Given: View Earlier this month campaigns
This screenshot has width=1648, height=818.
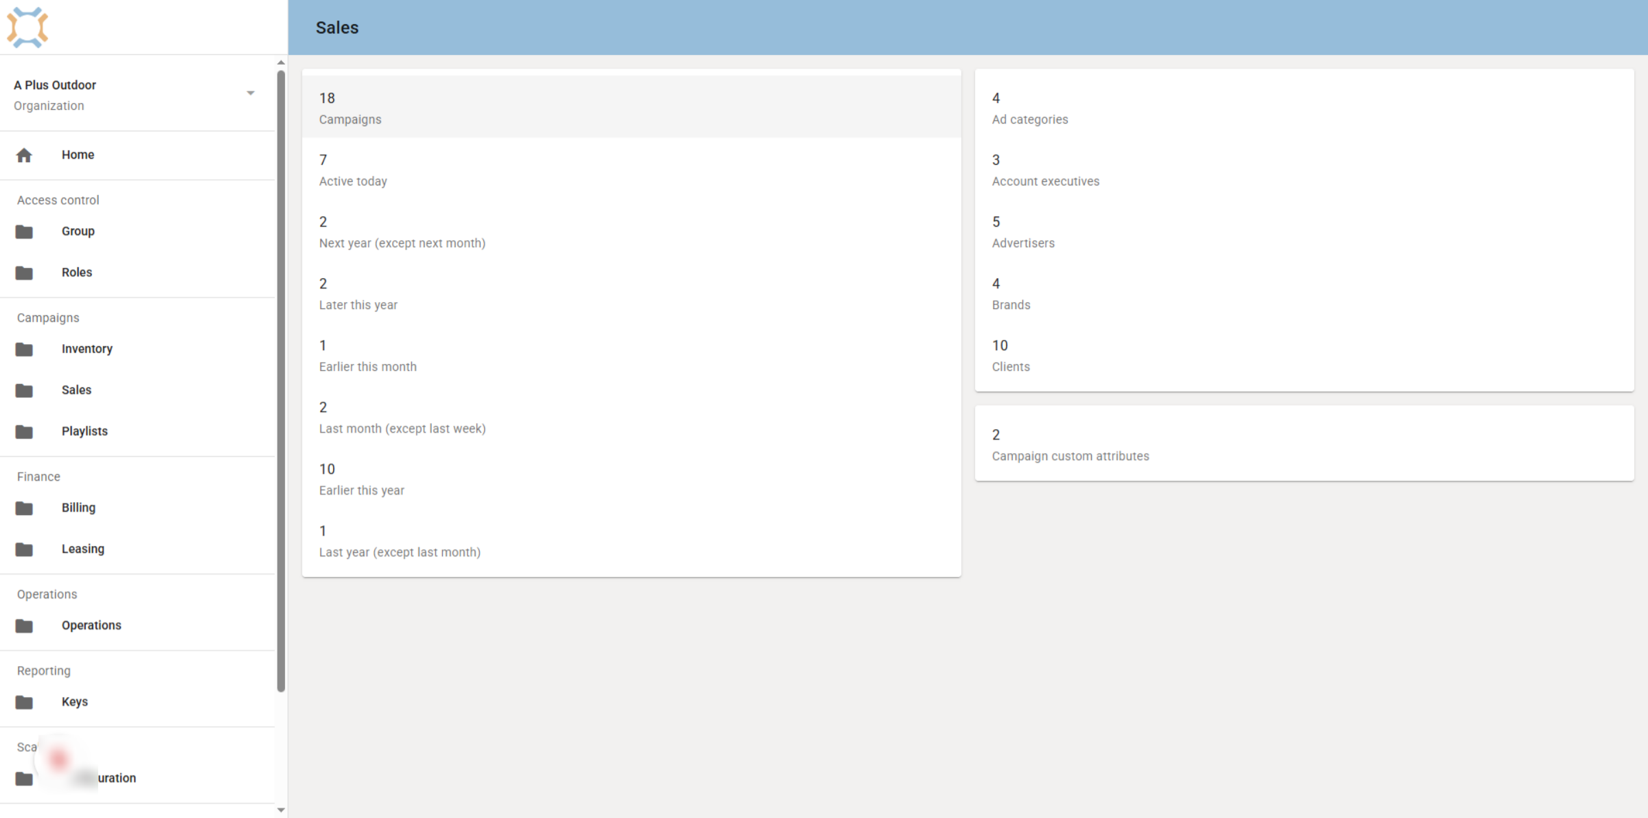Looking at the screenshot, I should pos(632,354).
